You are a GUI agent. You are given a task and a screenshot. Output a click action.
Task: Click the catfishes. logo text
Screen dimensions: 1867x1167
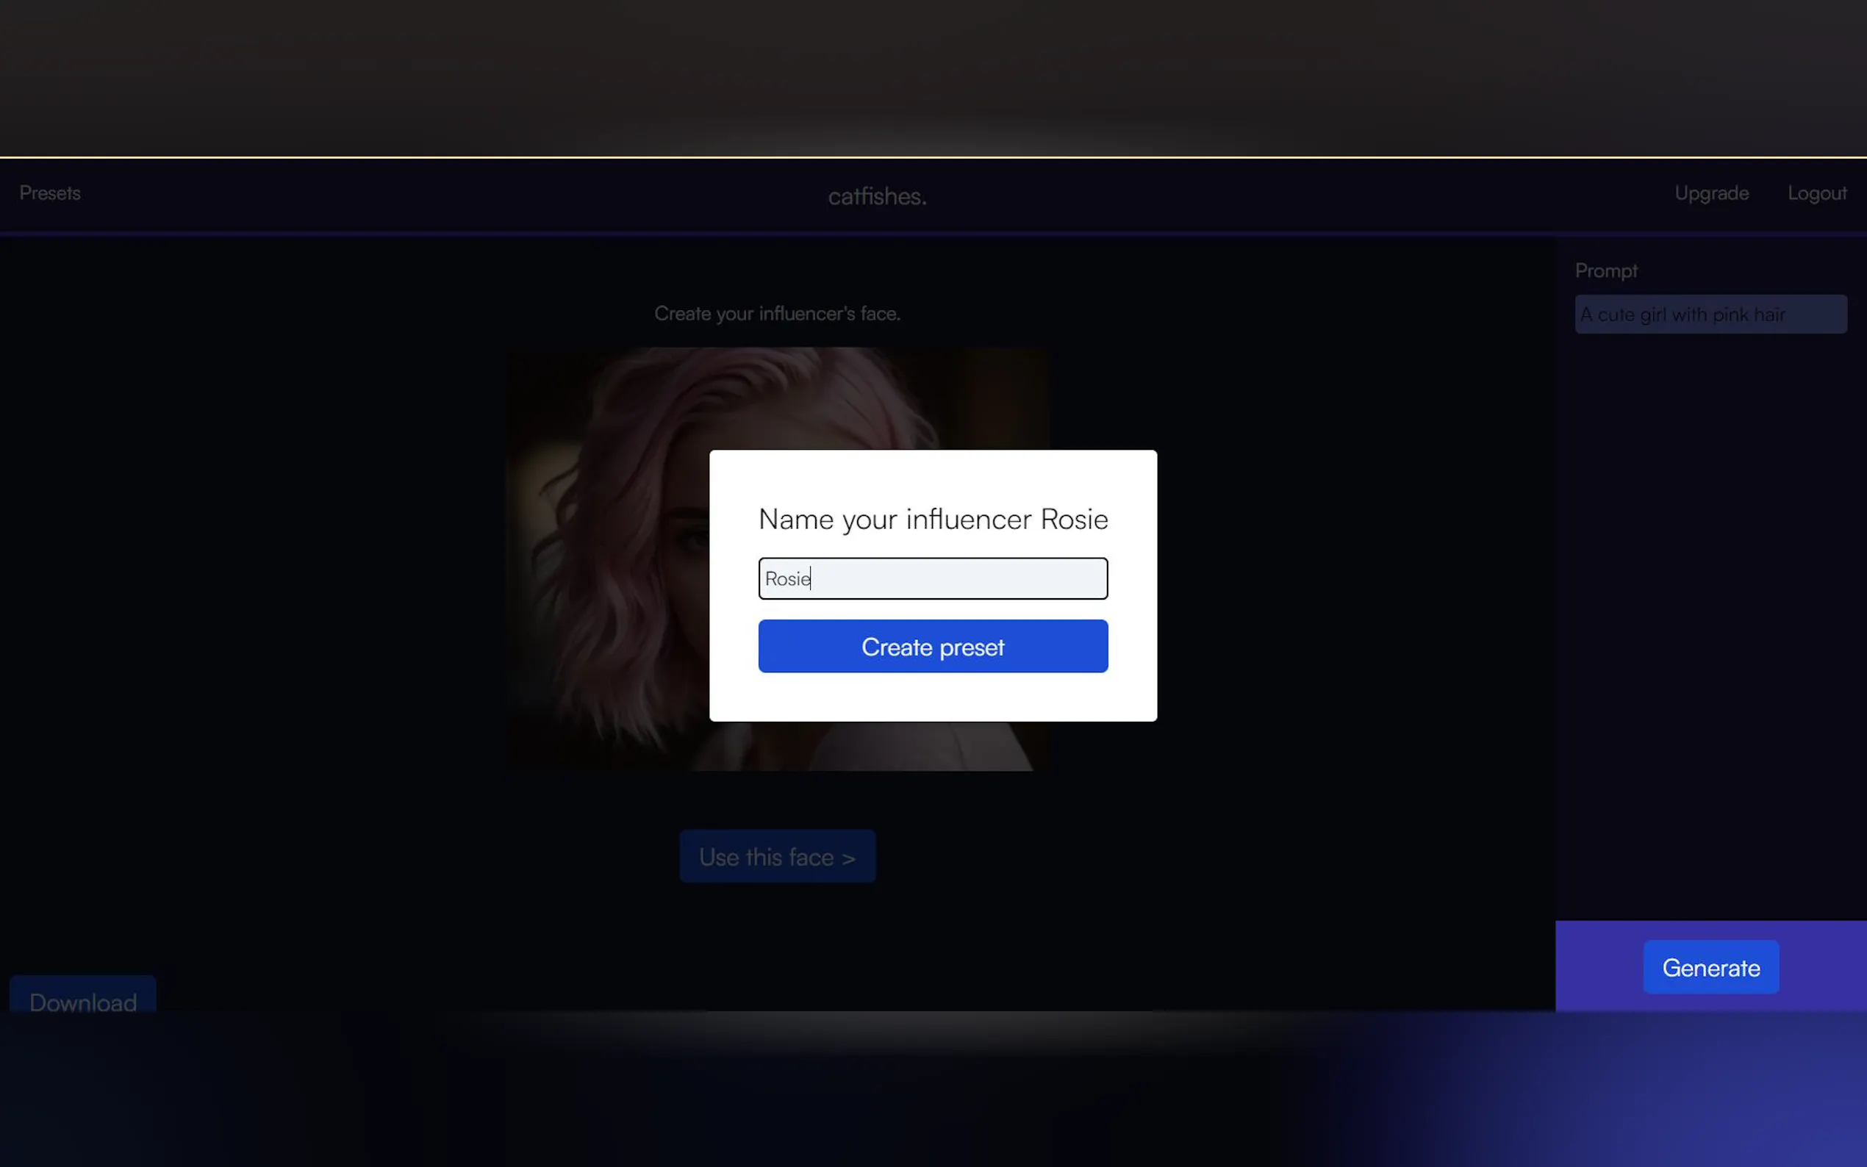(x=877, y=196)
